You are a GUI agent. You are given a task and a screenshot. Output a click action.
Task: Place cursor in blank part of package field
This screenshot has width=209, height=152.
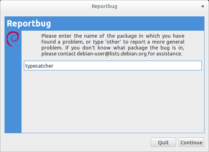[x=139, y=66]
